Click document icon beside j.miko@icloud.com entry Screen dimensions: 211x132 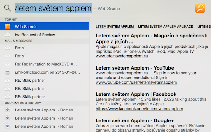(x=8, y=72)
